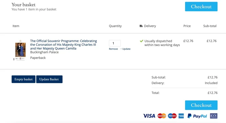Click the MasterCard payment logo
This screenshot has width=226, height=123.
pos(162,116)
